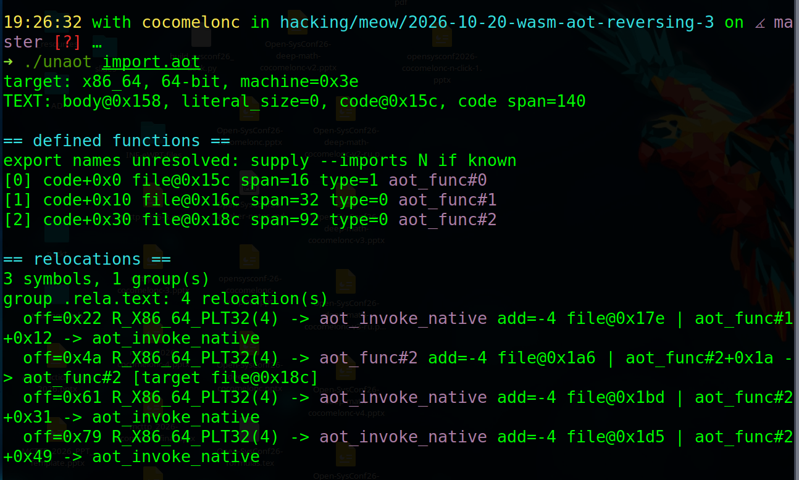Select the "export names unresolved" notice line

point(260,160)
